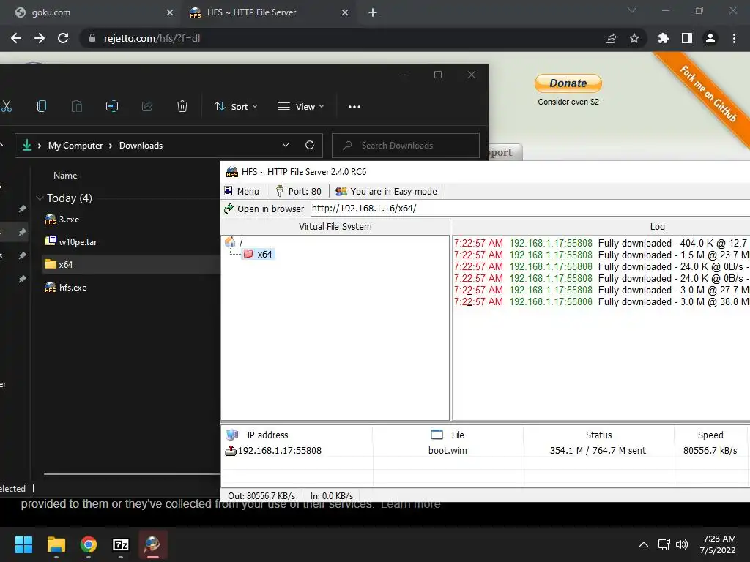Click the Fork me on GitHub ribbon

[x=708, y=94]
